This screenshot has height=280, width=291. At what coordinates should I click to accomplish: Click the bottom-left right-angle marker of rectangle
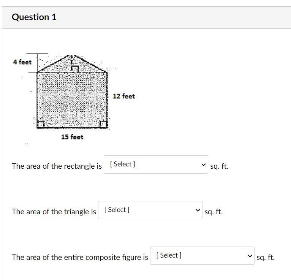click(x=41, y=124)
